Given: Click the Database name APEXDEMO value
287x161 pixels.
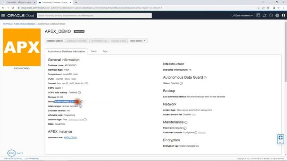Looking at the screenshot, I should 70,65.
